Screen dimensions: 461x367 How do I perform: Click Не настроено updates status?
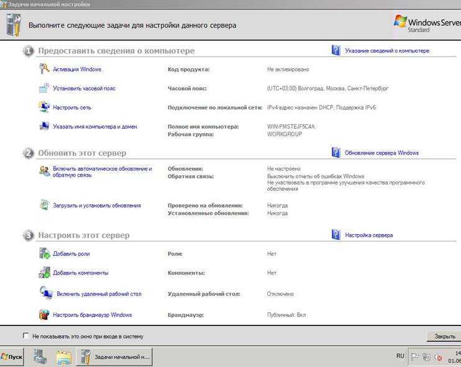pos(284,169)
